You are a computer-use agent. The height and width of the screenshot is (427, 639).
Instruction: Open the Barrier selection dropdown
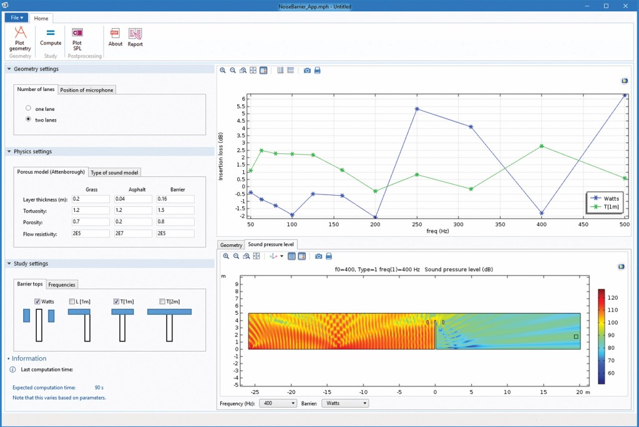(x=346, y=403)
